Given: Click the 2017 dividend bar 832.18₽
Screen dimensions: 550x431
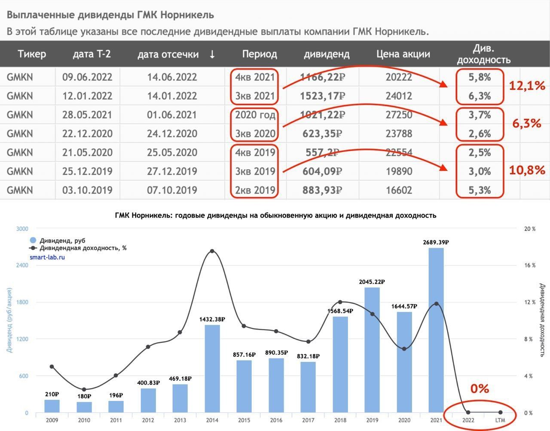Looking at the screenshot, I should (x=308, y=388).
